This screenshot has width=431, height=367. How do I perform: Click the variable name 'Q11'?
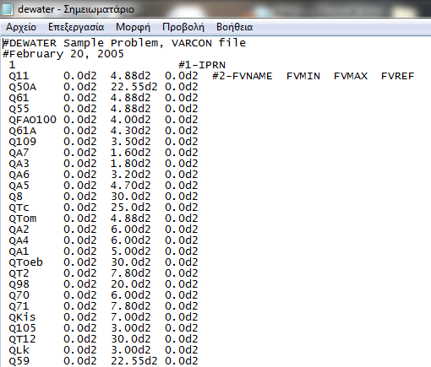click(x=19, y=76)
